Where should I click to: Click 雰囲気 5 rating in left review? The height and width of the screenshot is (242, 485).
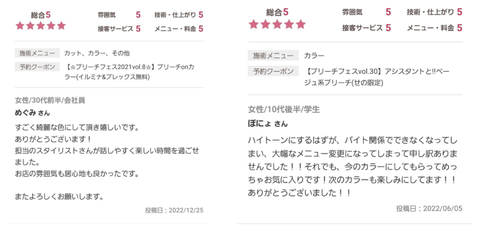[x=119, y=15]
